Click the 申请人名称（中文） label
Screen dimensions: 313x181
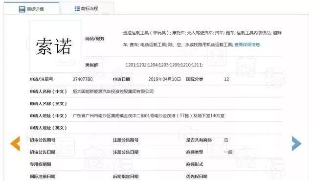(x=48, y=91)
